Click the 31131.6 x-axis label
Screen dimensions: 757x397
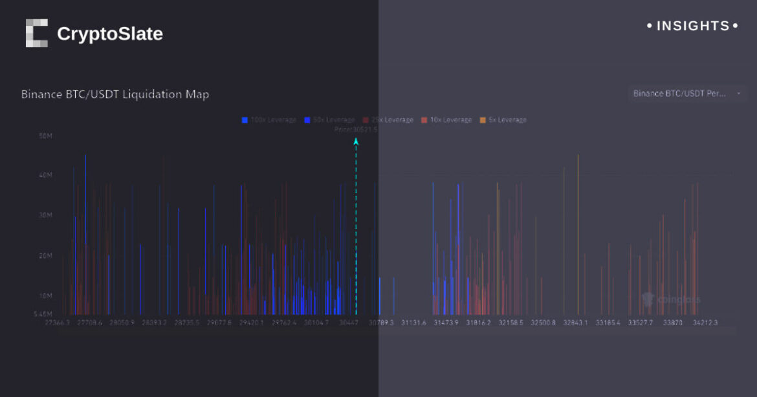coord(413,322)
